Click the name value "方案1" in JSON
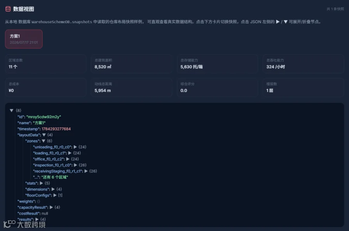Screen dimensions: 349x231 click(39, 123)
